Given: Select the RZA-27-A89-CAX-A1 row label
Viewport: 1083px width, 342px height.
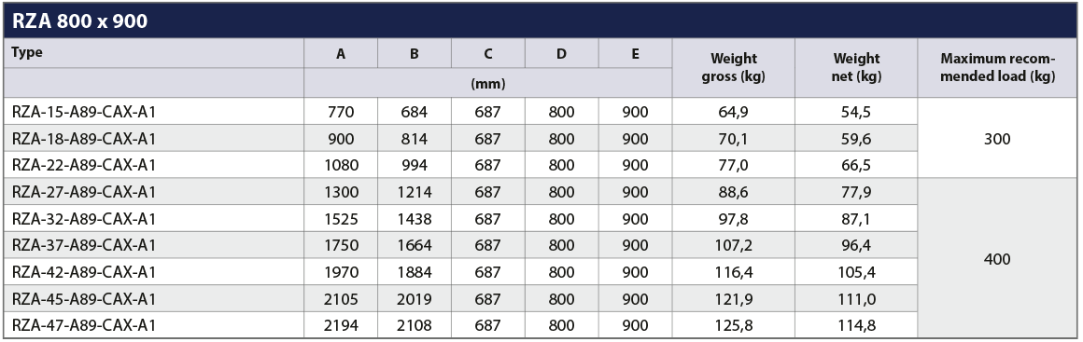Looking at the screenshot, I should click(84, 192).
